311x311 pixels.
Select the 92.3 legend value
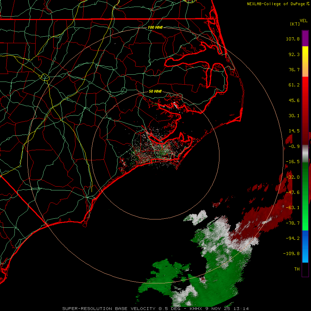click(294, 54)
